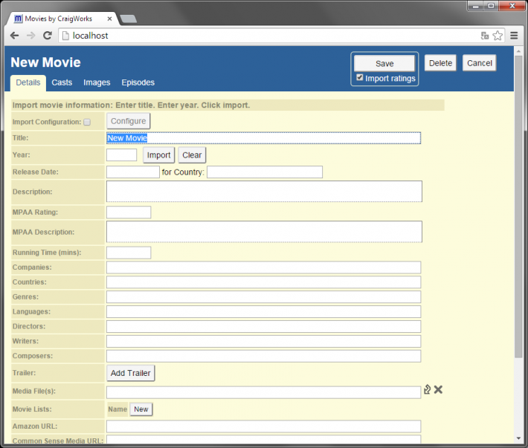Image resolution: width=528 pixels, height=448 pixels.
Task: Click the Release Date field
Action: coord(132,172)
